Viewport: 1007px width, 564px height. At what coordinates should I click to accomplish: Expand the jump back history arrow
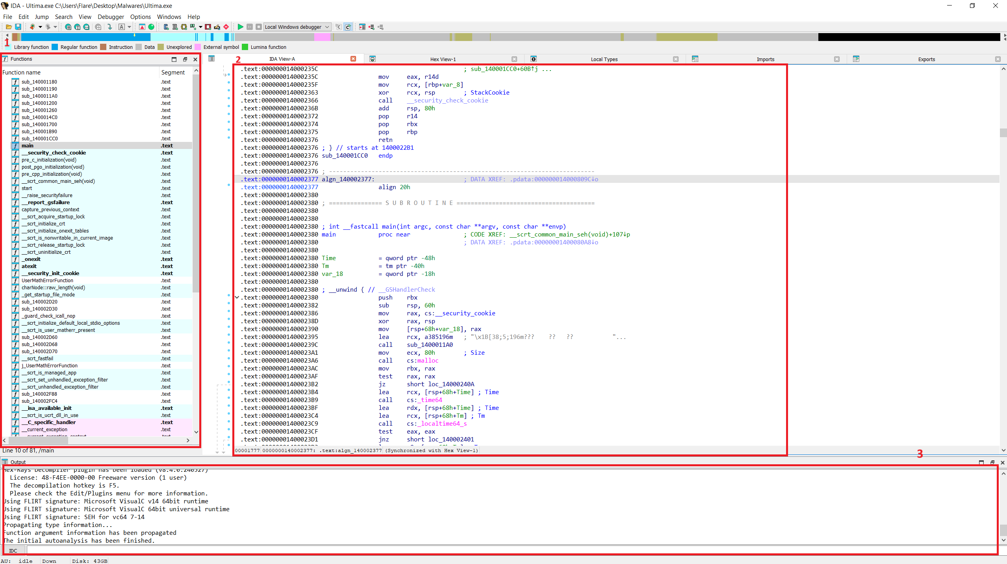[40, 27]
